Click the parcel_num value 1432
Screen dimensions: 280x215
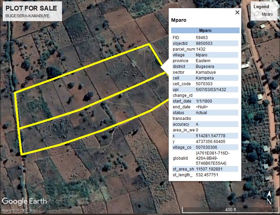pos(201,49)
